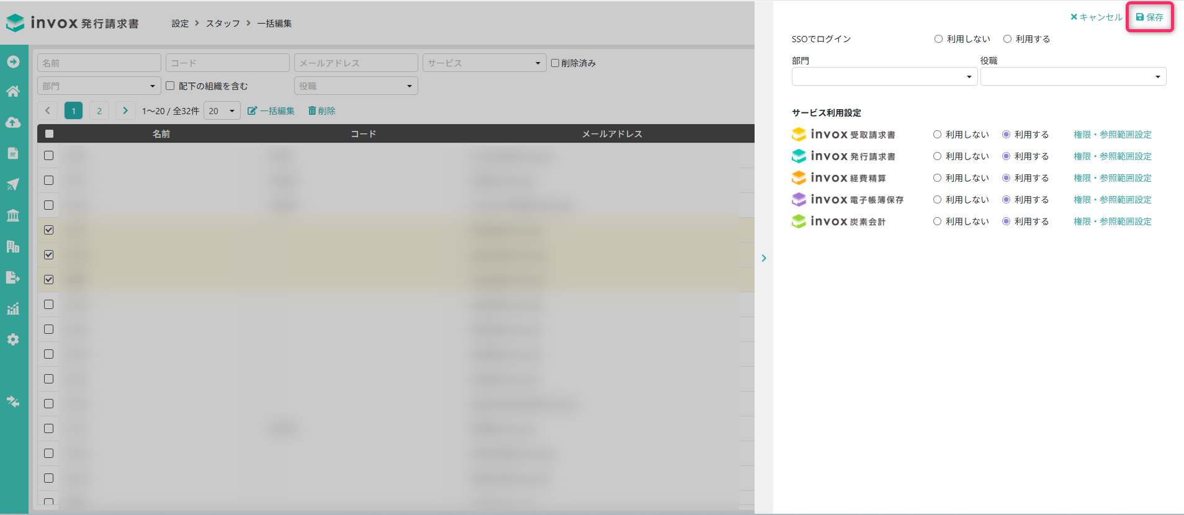1184x515 pixels.
Task: Go to next page arrow
Action: click(x=125, y=111)
